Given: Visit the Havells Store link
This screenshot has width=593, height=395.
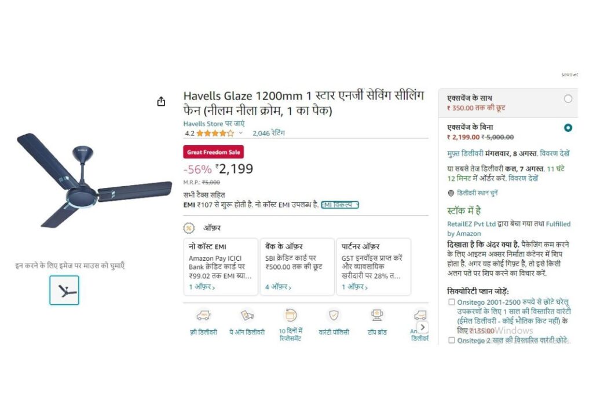Looking at the screenshot, I should pos(214,124).
